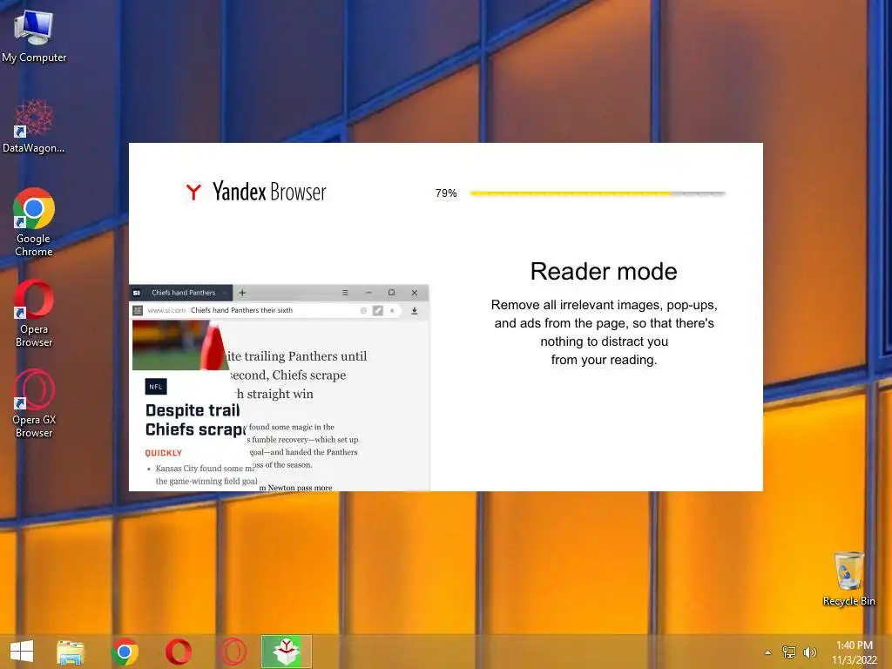Click the Reader mode heading
892x669 pixels.
coord(604,272)
